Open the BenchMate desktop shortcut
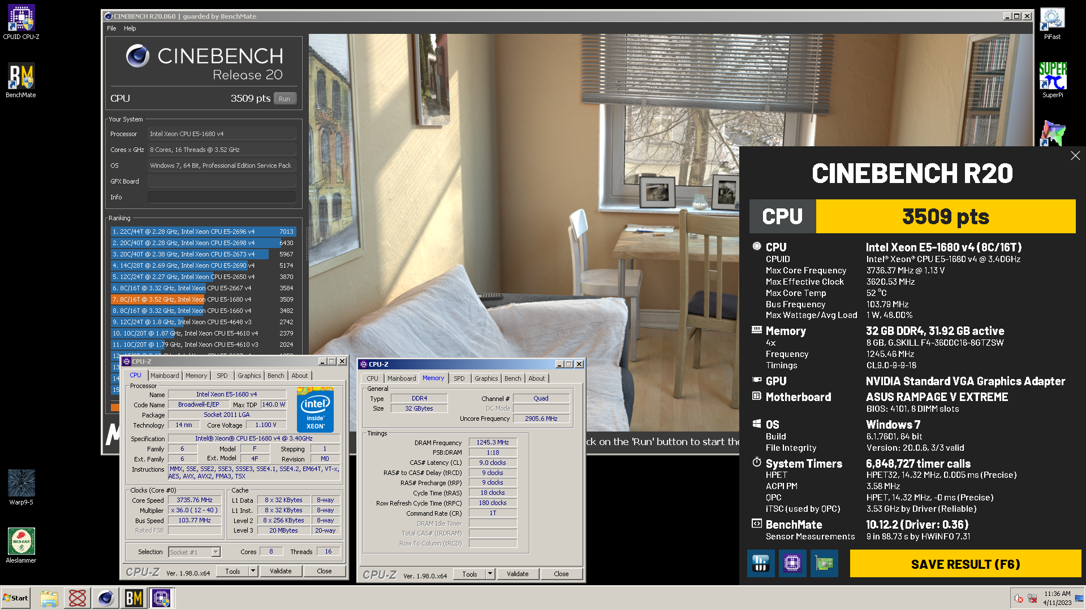The image size is (1086, 610). [21, 80]
